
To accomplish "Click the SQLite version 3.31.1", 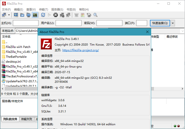I will click(62, 111).
